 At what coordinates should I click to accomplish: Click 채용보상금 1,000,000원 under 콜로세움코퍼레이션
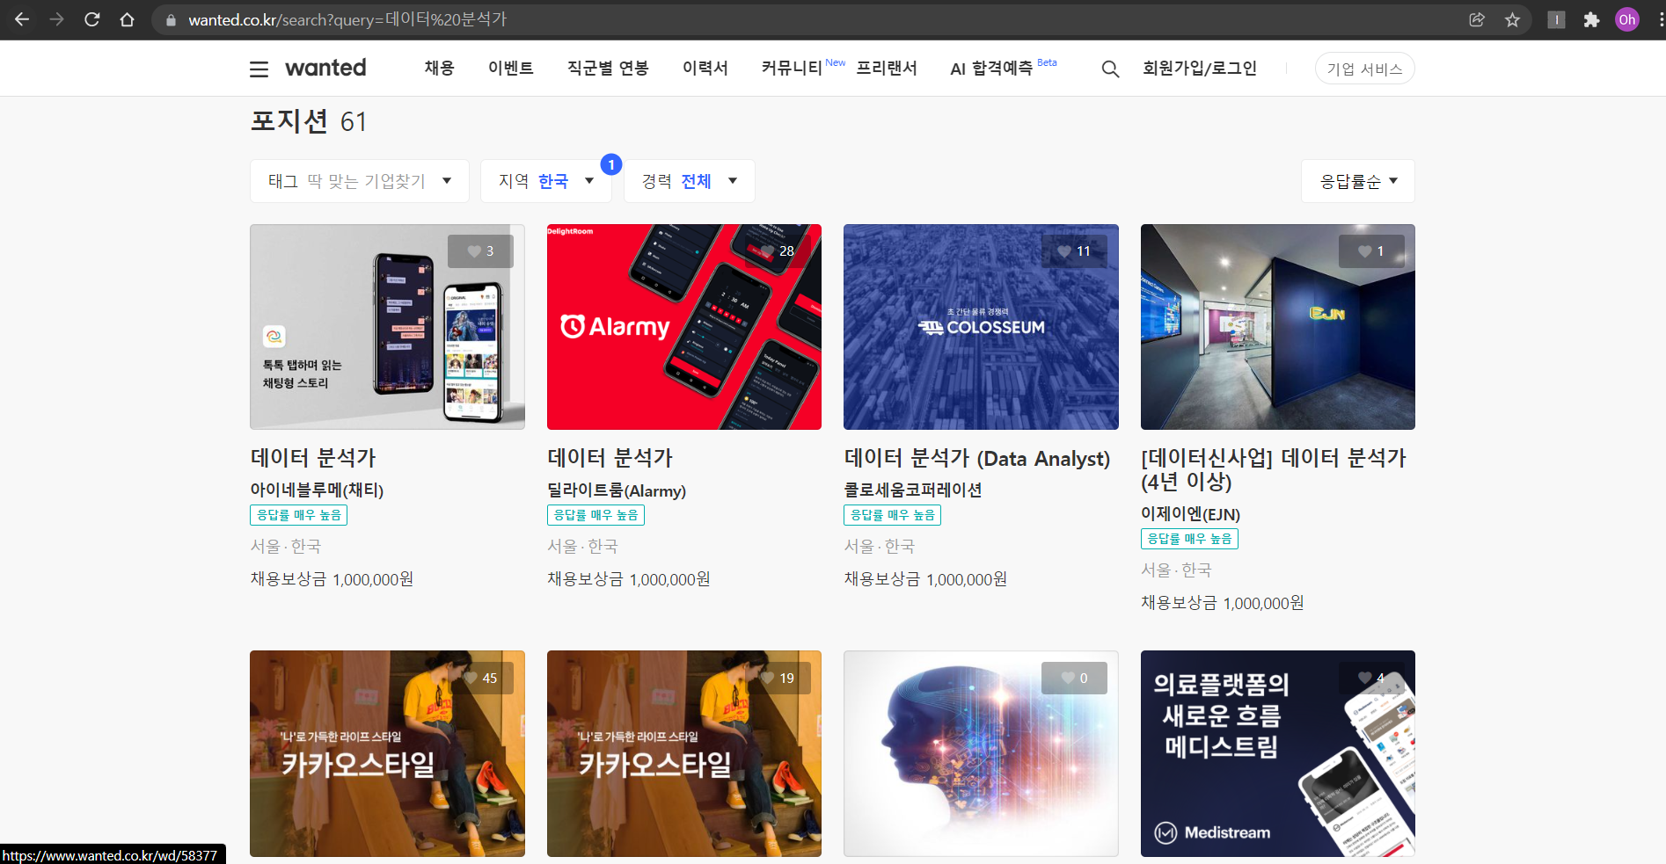[x=925, y=579]
